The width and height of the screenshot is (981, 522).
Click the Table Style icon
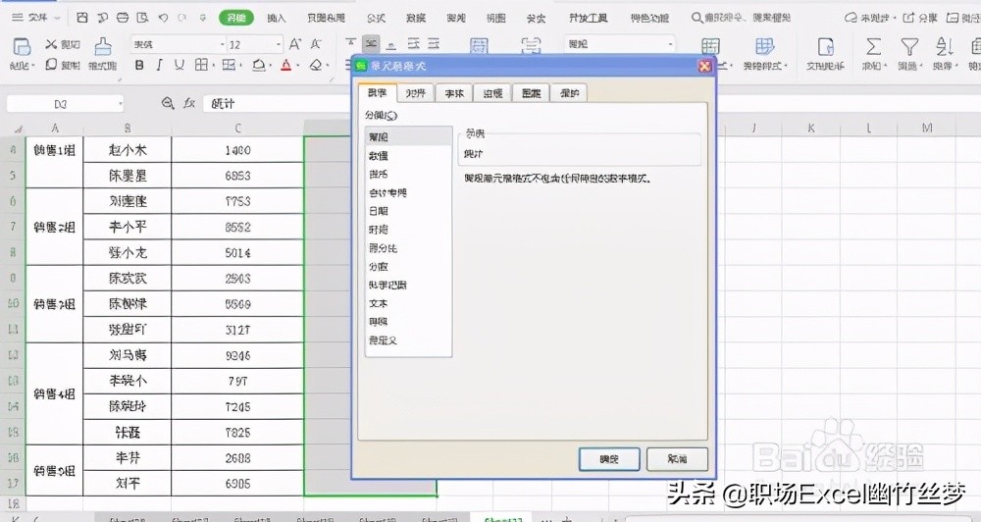(x=764, y=46)
